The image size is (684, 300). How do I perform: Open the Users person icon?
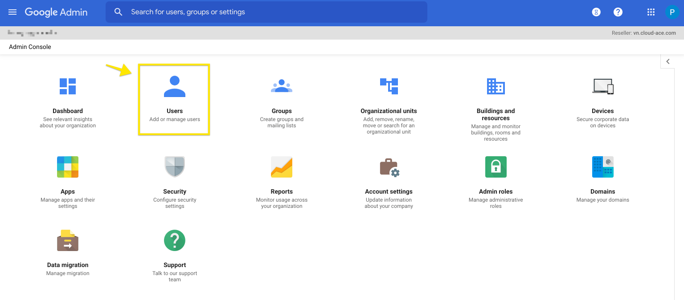[175, 86]
